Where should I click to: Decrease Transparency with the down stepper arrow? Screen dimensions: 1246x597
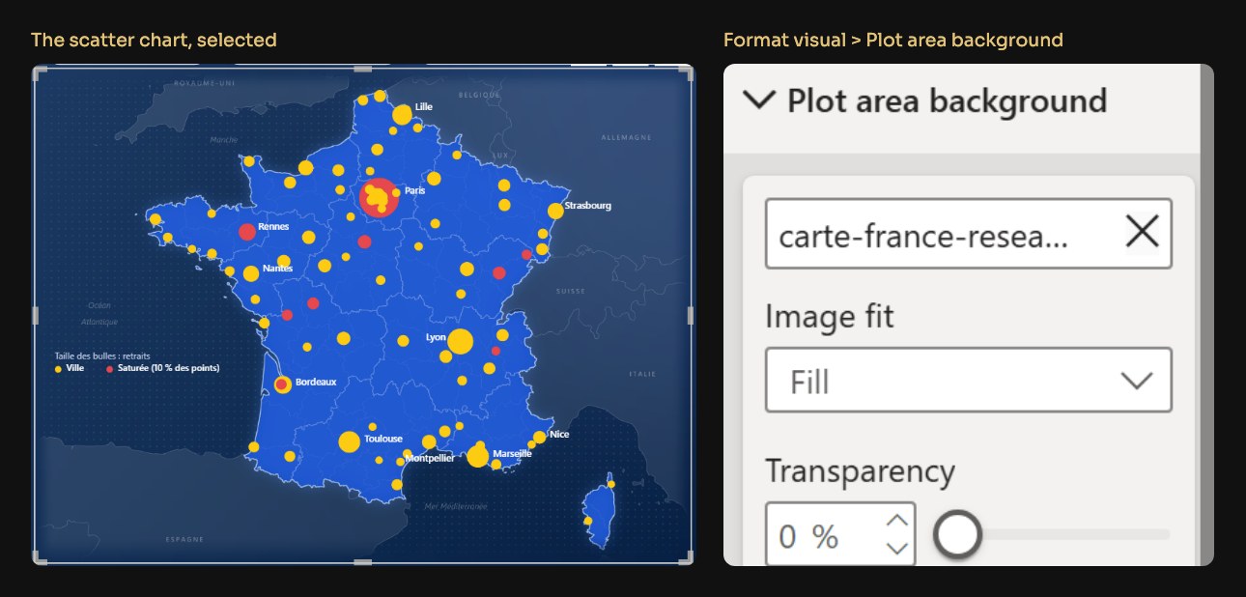[x=897, y=549]
